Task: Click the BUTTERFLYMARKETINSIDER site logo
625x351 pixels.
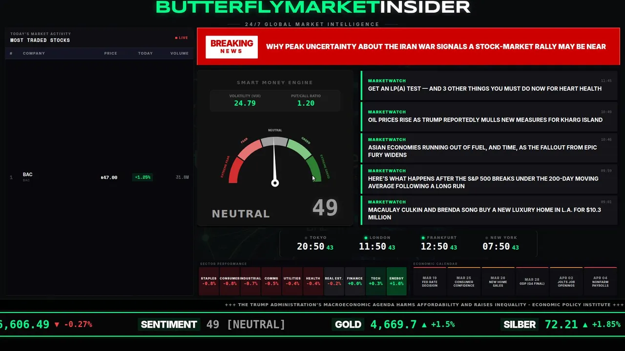Action: [x=312, y=7]
